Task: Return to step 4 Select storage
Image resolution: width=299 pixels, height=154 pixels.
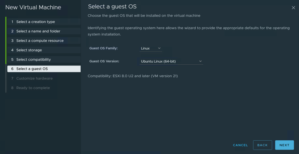Action: click(x=44, y=50)
